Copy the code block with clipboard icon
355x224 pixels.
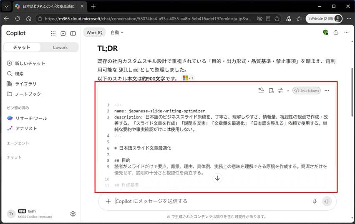click(271, 91)
